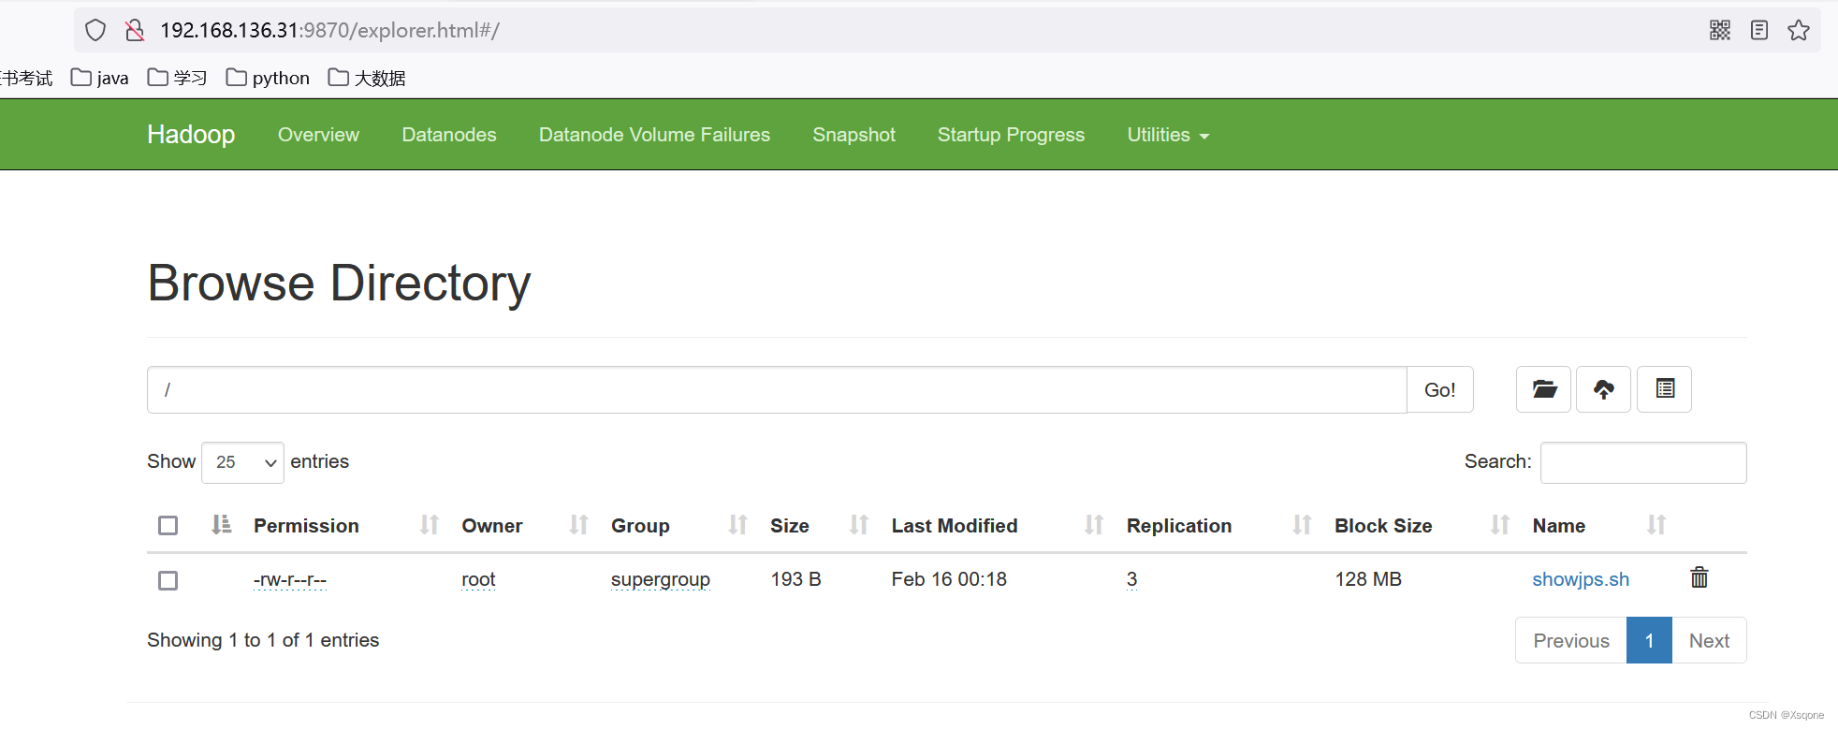Toggle reader view icon in address bar
This screenshot has width=1838, height=729.
[x=1758, y=30]
